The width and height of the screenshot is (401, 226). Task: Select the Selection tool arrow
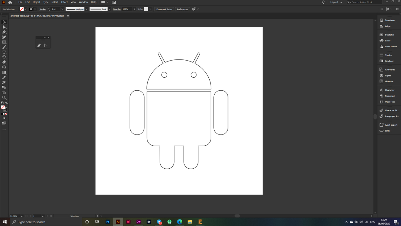[x=4, y=22]
